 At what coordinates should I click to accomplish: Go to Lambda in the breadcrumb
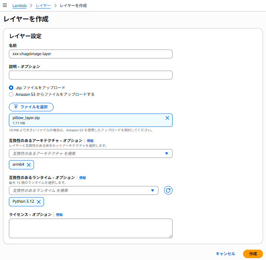(x=20, y=6)
